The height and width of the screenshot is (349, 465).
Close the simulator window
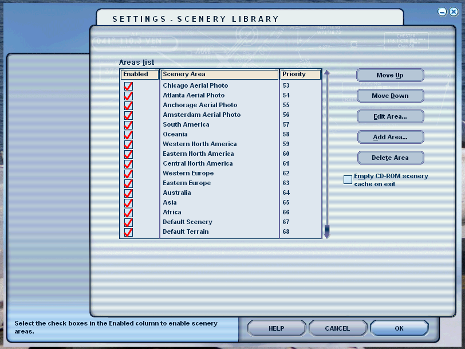[x=454, y=12]
